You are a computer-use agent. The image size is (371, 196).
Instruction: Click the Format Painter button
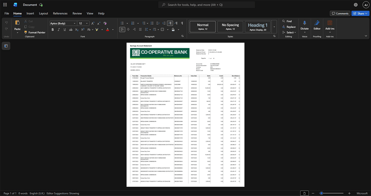point(34,32)
